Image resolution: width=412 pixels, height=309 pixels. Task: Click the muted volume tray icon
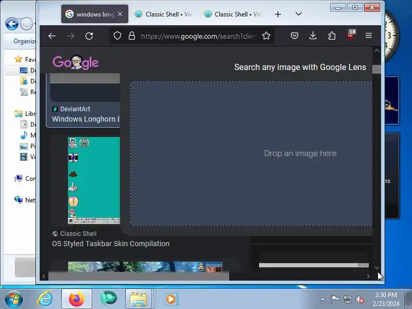click(x=359, y=299)
